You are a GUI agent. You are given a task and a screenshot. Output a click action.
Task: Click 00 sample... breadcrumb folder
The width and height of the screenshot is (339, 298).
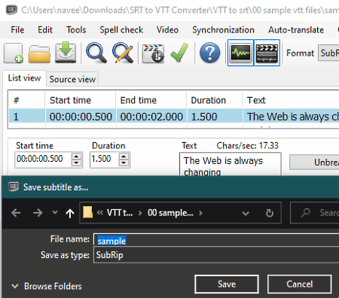[x=170, y=213]
